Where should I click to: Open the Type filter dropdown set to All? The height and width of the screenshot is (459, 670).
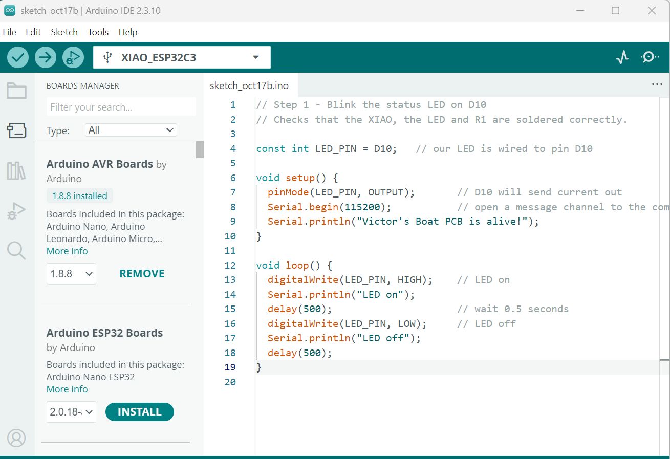(131, 130)
